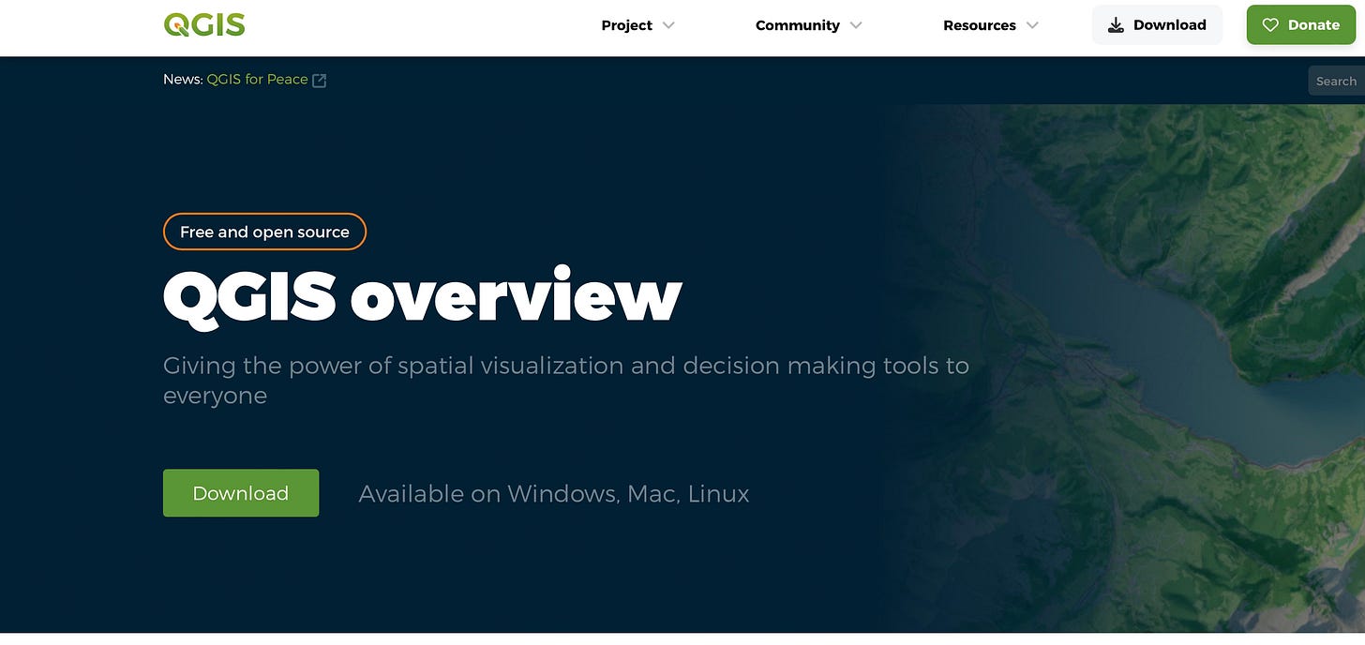Click the Free and open source badge
This screenshot has width=1365, height=645.
coord(264,232)
